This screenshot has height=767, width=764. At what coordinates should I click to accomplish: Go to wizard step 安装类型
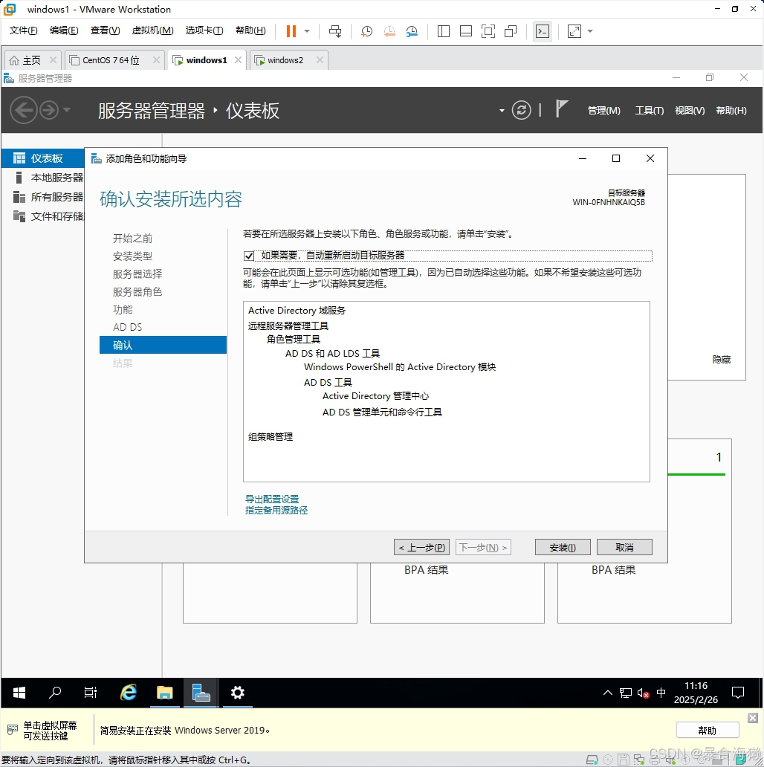tap(132, 256)
